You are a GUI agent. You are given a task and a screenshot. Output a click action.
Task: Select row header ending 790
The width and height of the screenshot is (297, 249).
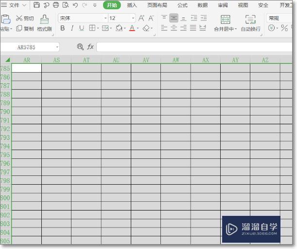tap(6, 112)
